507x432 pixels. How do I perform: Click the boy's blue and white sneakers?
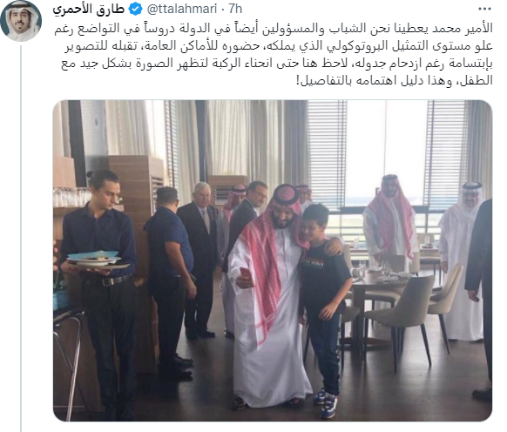pos(327,402)
